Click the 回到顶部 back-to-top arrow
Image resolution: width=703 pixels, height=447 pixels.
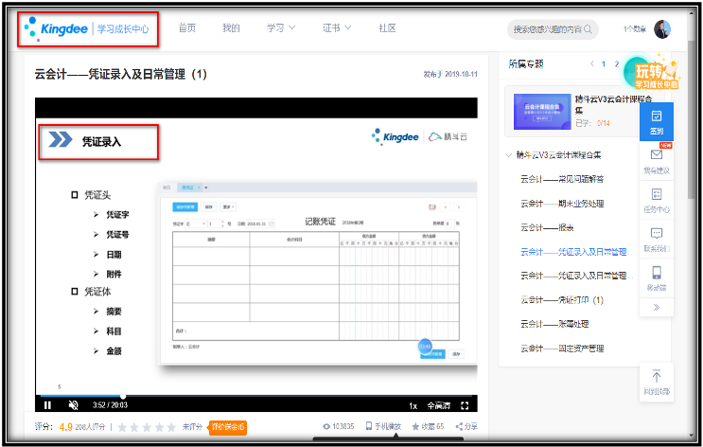pos(657,379)
